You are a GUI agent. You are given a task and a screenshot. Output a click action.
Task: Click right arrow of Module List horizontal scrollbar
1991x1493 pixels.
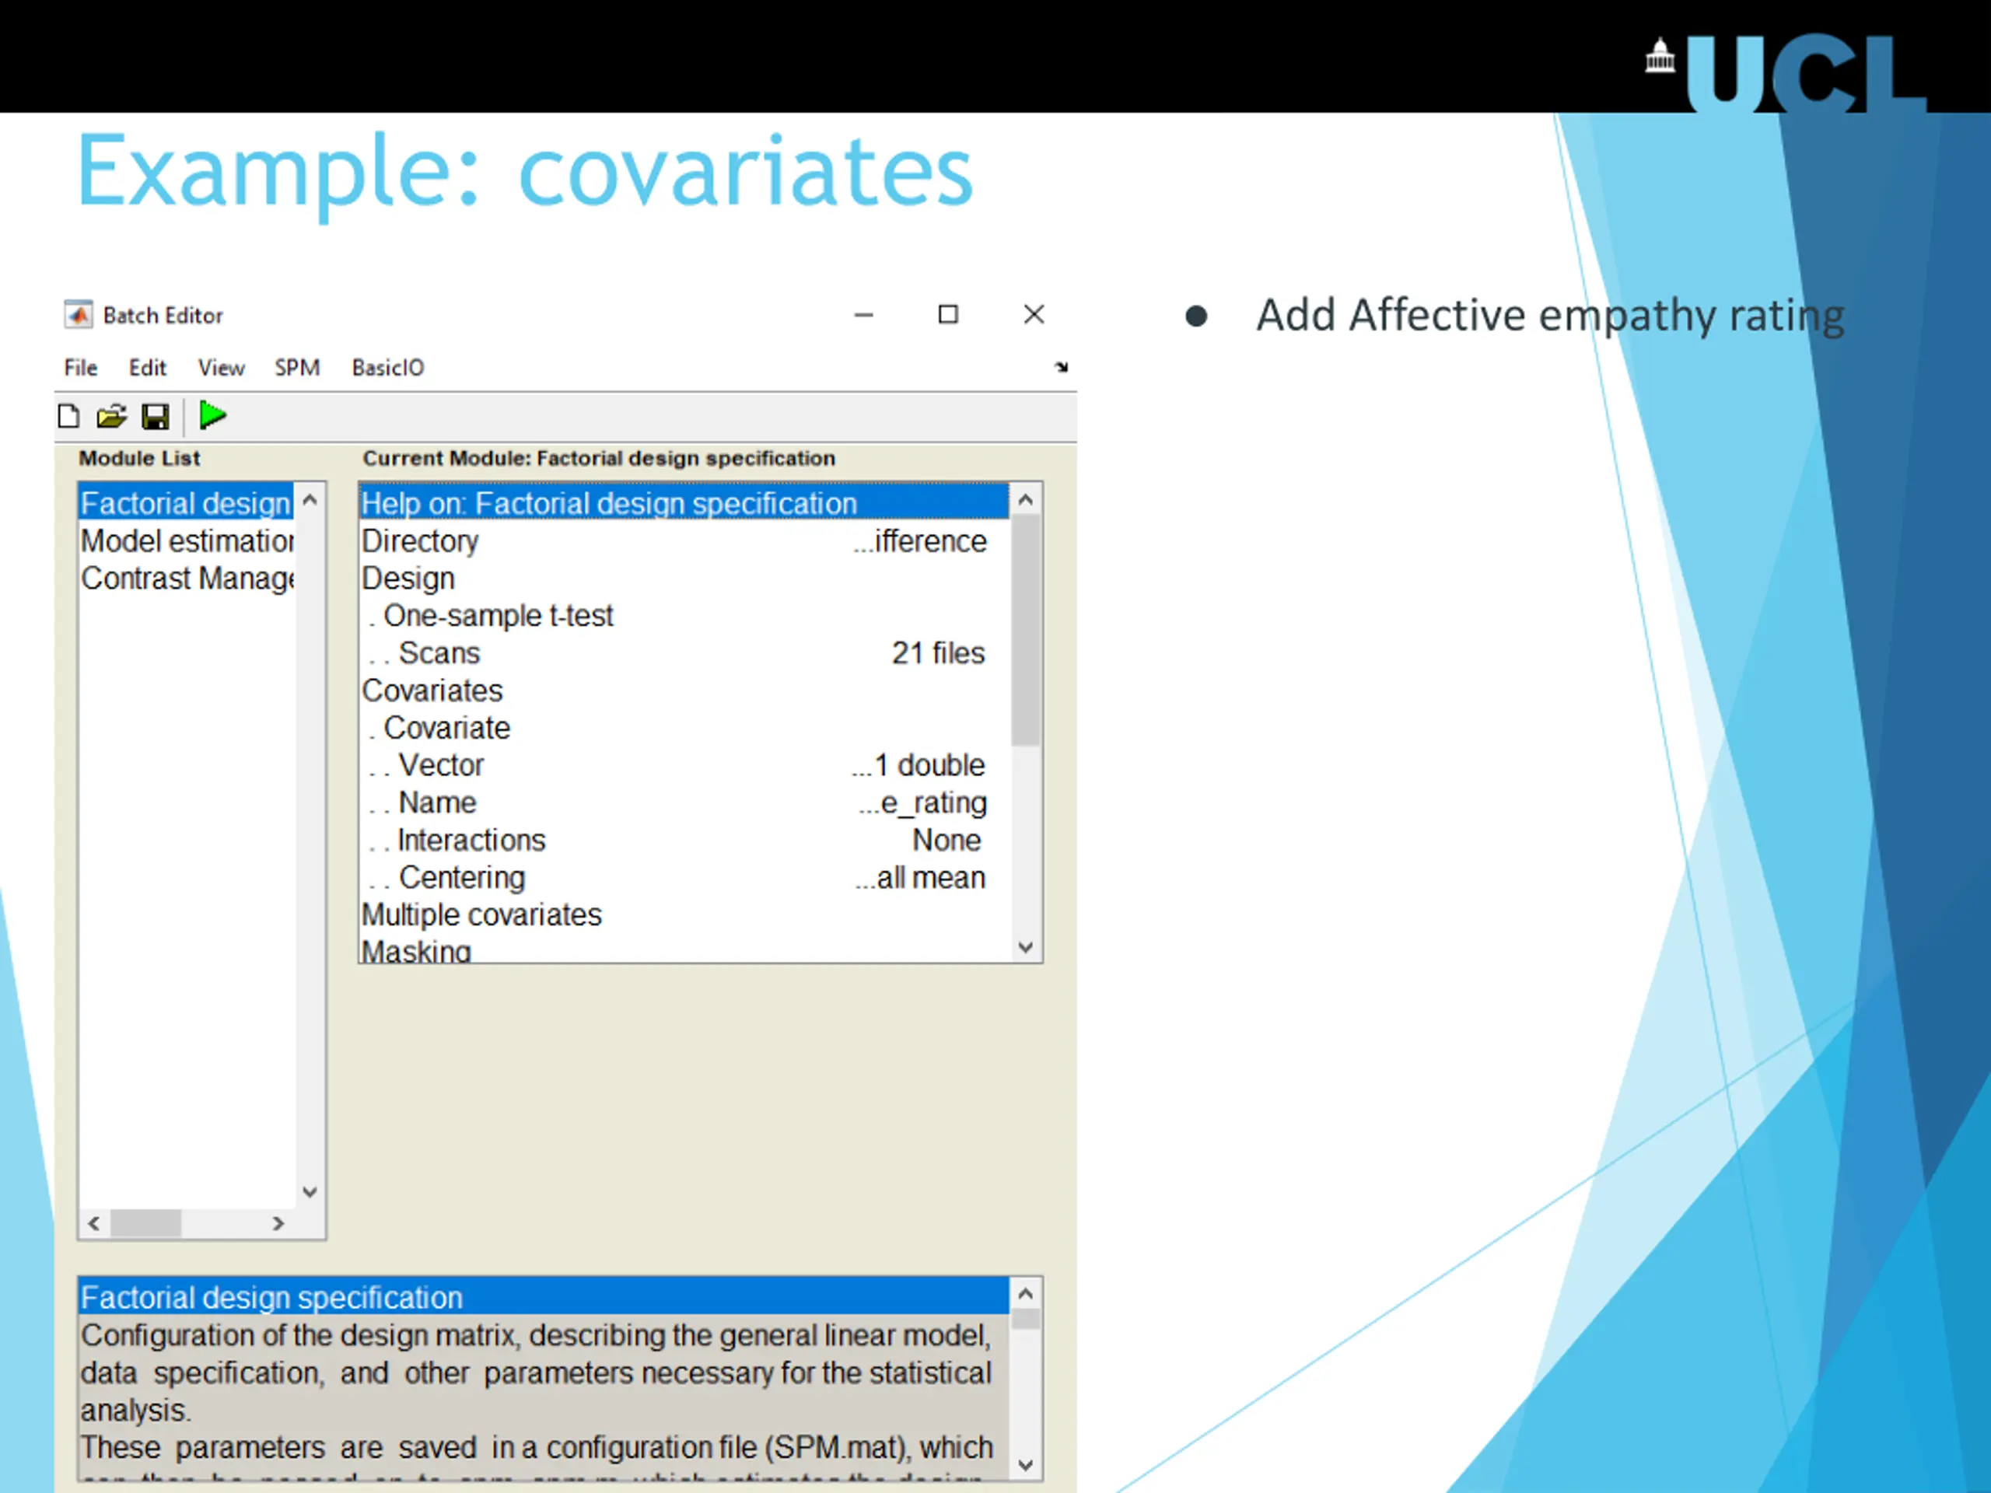click(278, 1224)
